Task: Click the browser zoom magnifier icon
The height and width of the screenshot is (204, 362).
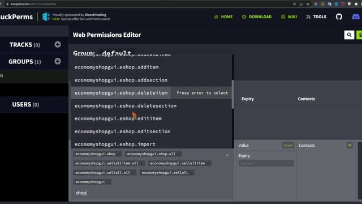Action: click(x=295, y=4)
